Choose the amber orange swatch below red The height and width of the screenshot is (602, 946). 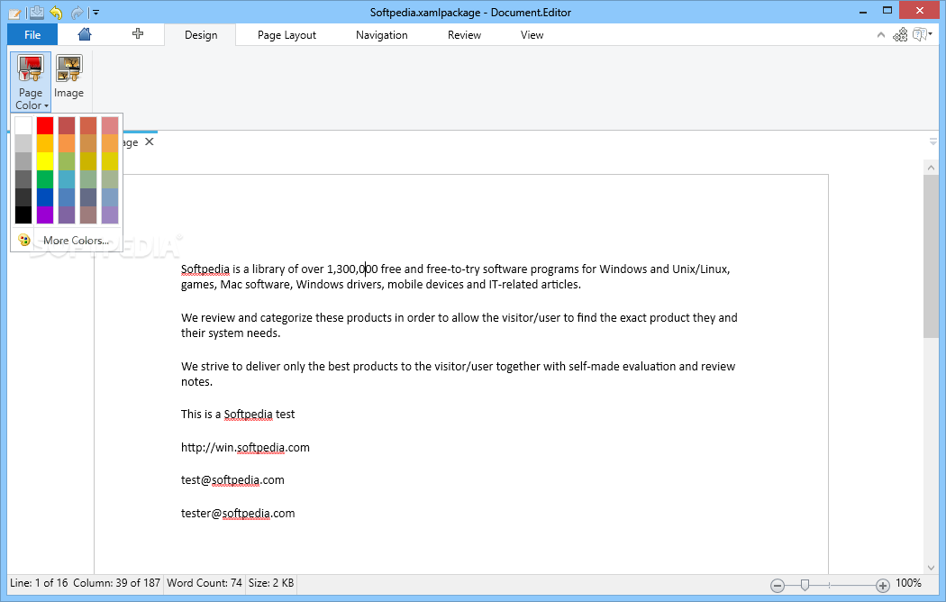[45, 143]
